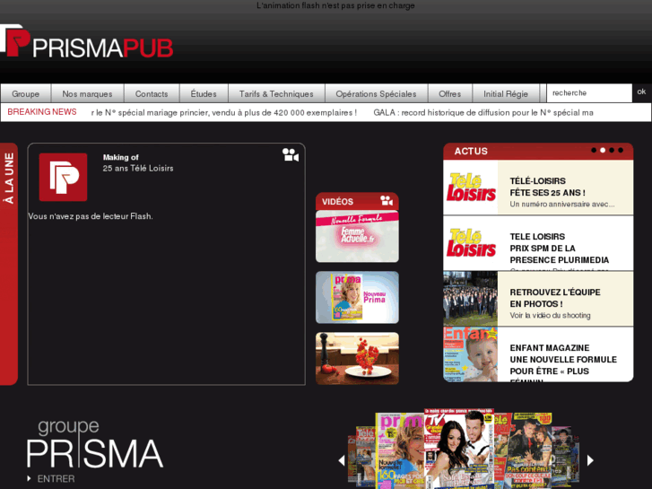This screenshot has height=489, width=652.
Task: Click the À LA UNE side tab
Action: tap(9, 264)
